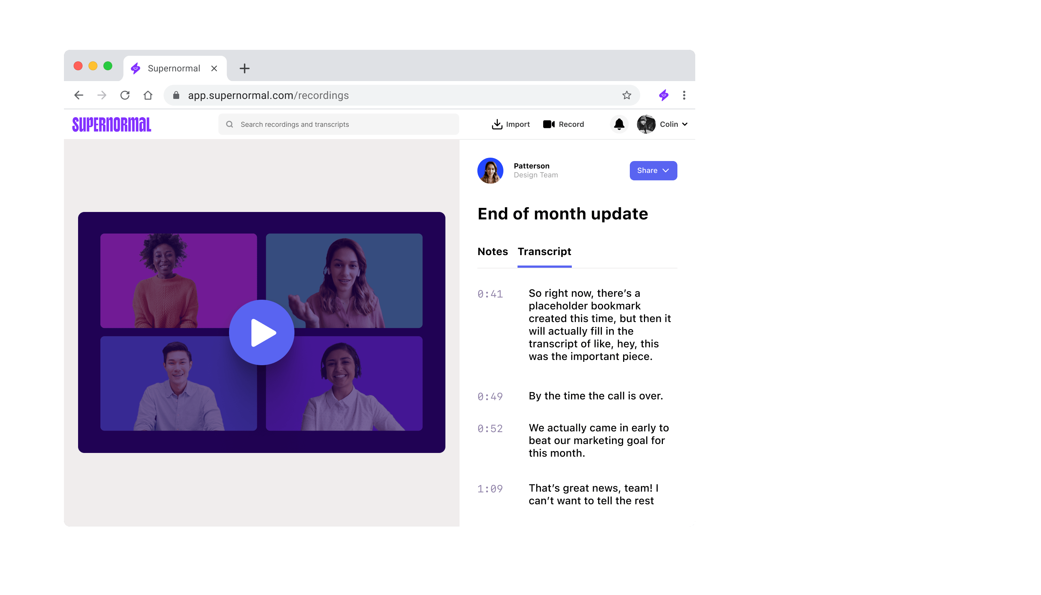Click the search magnifier icon

click(x=230, y=124)
